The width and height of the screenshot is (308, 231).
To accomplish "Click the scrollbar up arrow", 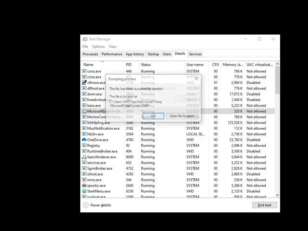I will click(277, 64).
